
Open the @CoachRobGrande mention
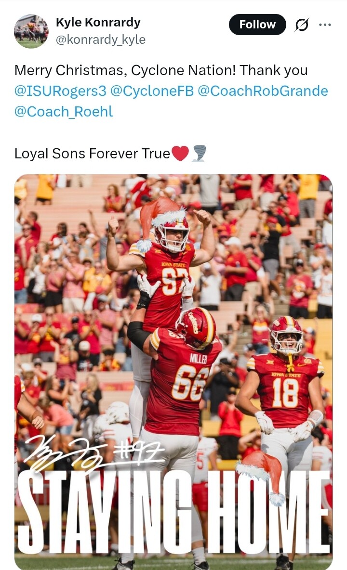(263, 91)
